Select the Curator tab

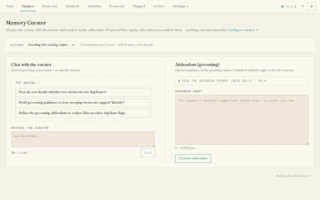tap(28, 6)
